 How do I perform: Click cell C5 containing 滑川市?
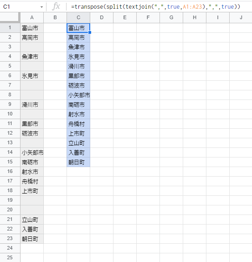(x=78, y=66)
